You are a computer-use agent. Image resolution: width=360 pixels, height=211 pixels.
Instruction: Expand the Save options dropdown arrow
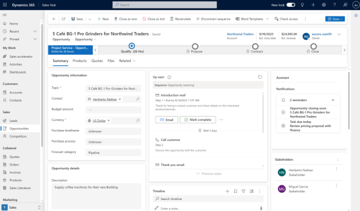tap(90, 19)
